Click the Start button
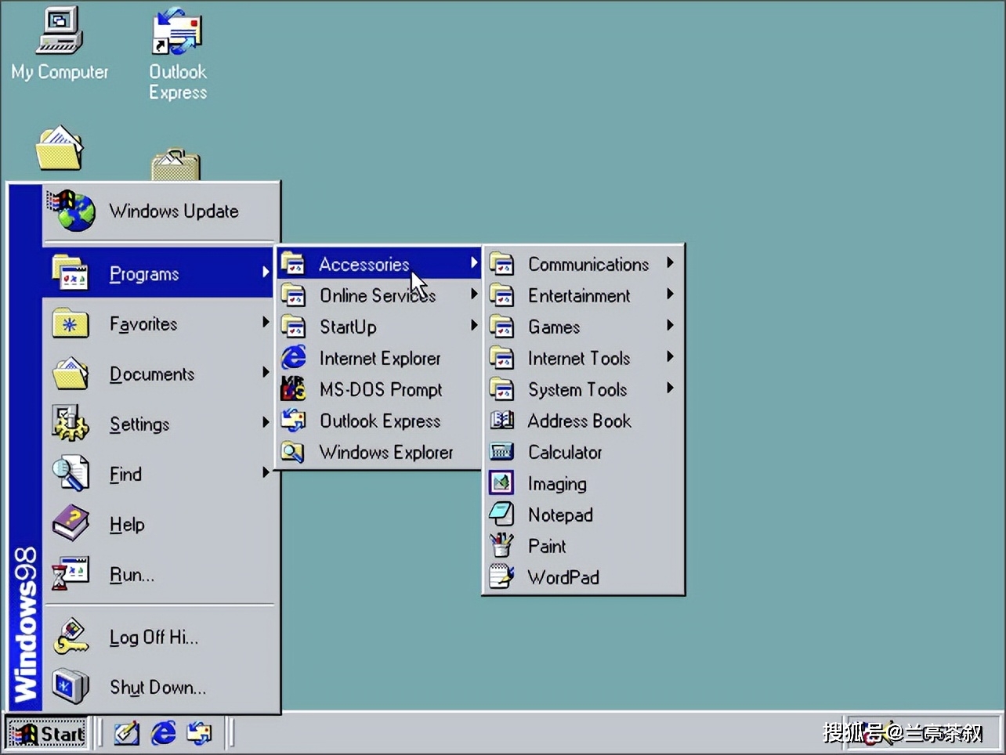 tap(48, 733)
